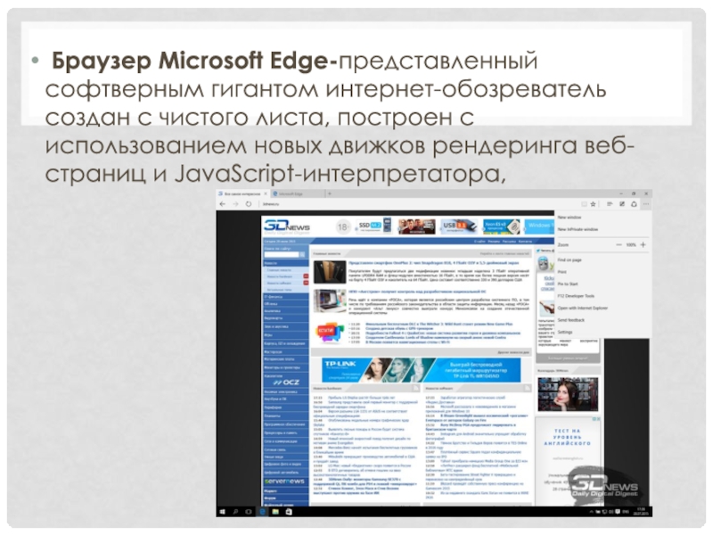Open the TP-LINK advertisement banner
The image size is (713, 535).
click(421, 370)
